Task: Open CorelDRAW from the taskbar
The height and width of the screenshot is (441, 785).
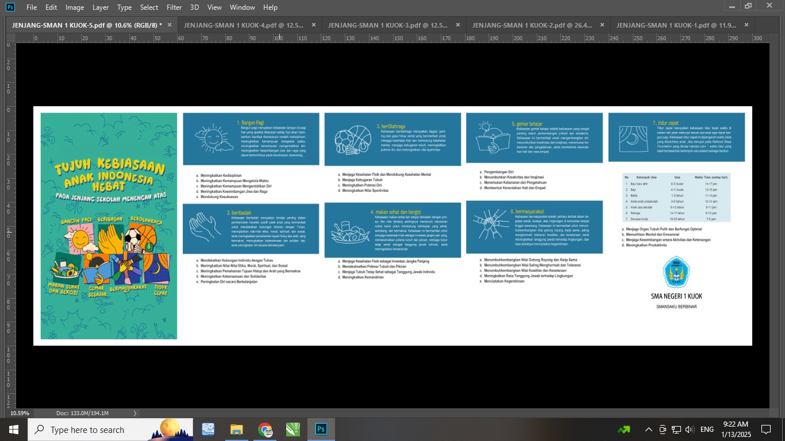Action: pyautogui.click(x=293, y=430)
